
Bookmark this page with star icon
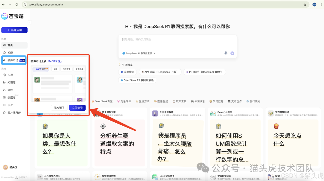click(x=305, y=4)
